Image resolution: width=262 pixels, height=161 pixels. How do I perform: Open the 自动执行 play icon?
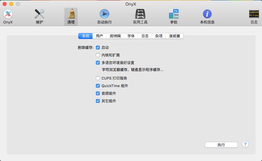coord(104,16)
